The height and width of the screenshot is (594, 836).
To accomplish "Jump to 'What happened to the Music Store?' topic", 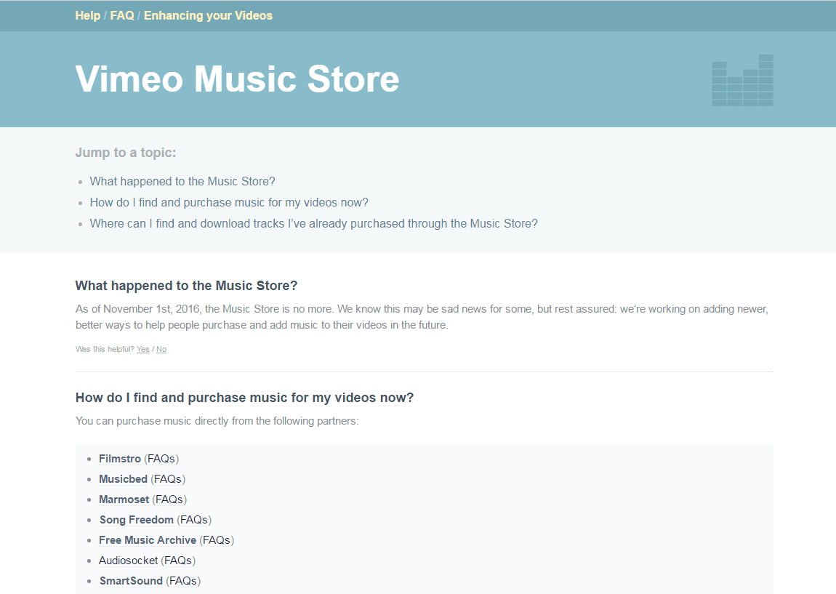I will point(182,181).
